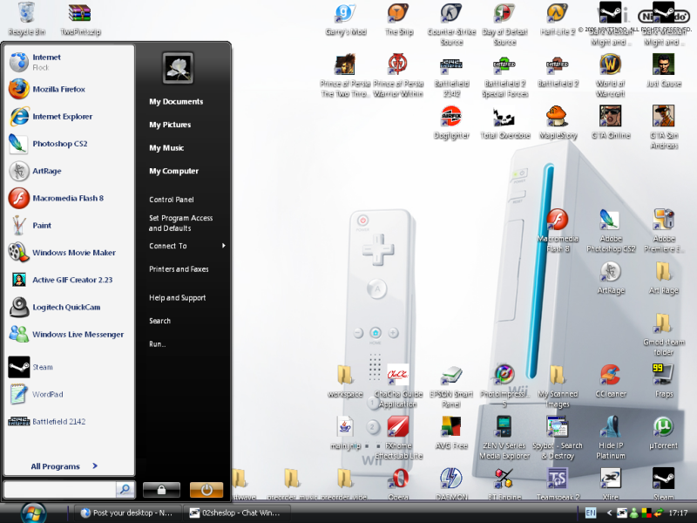Open Battlefield 2 Special Forces shortcut
This screenshot has width=697, height=523.
tap(504, 76)
